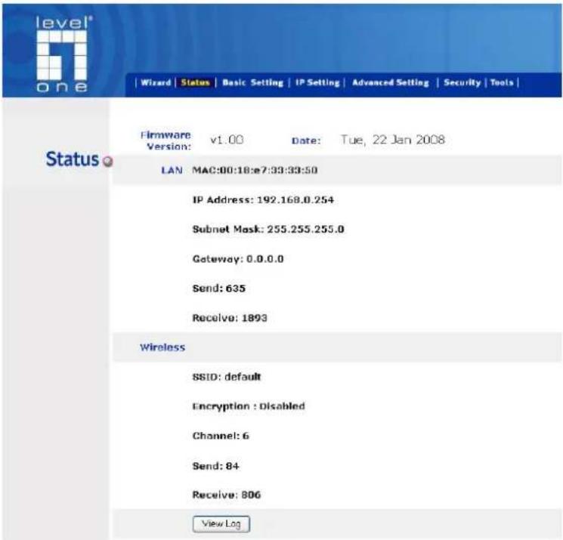Open the Basic Setting menu
563x540 pixels.
tap(252, 82)
